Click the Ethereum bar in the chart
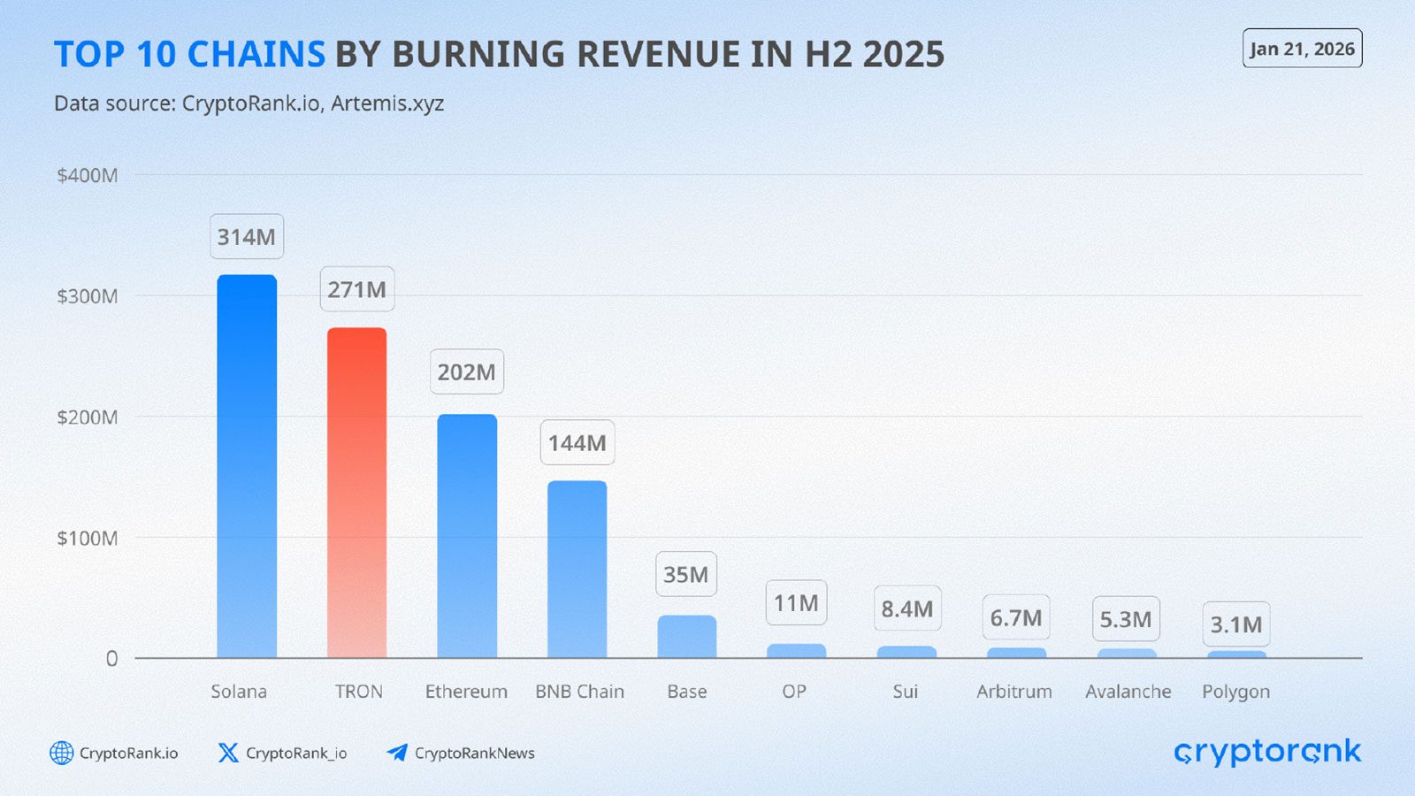 tap(467, 536)
